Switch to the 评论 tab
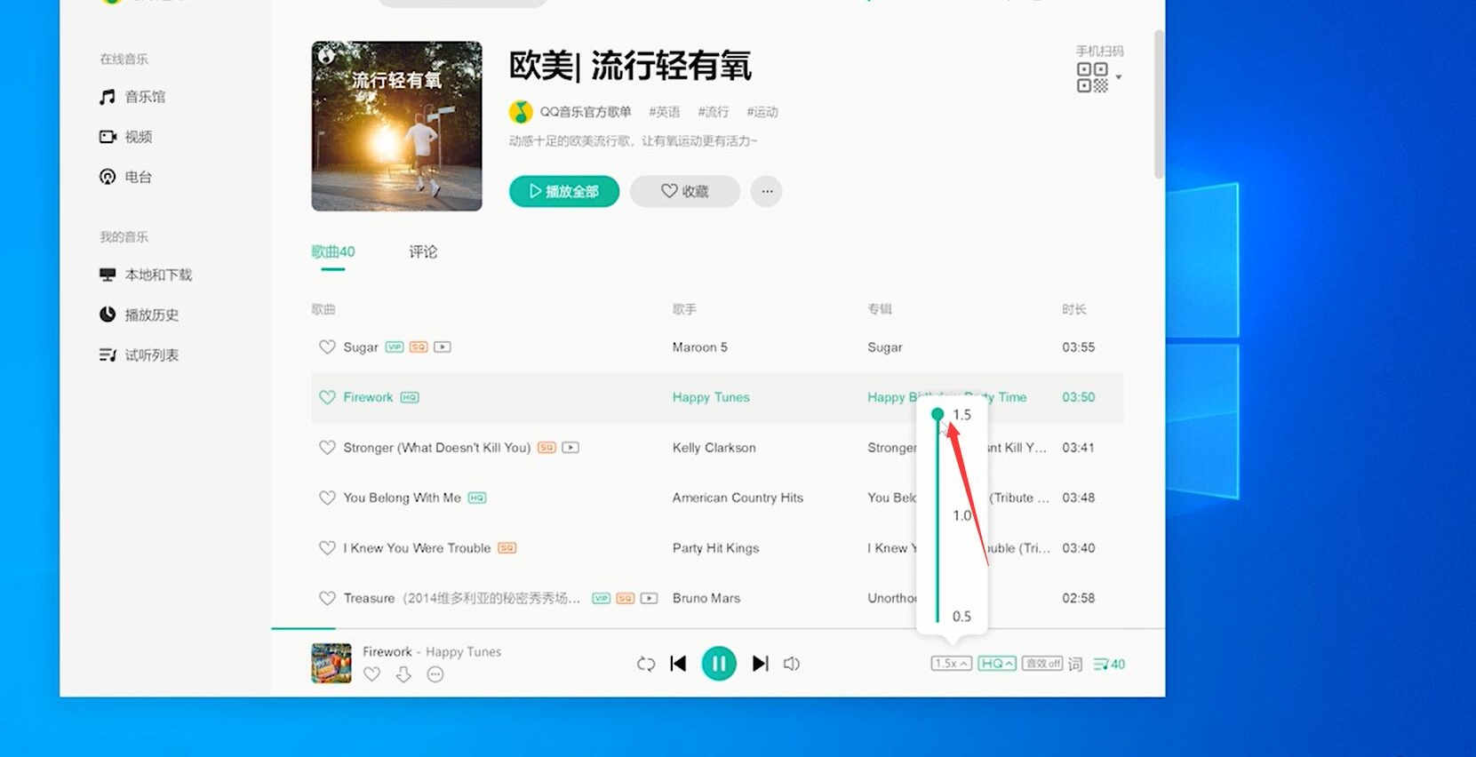This screenshot has width=1476, height=757. (423, 252)
